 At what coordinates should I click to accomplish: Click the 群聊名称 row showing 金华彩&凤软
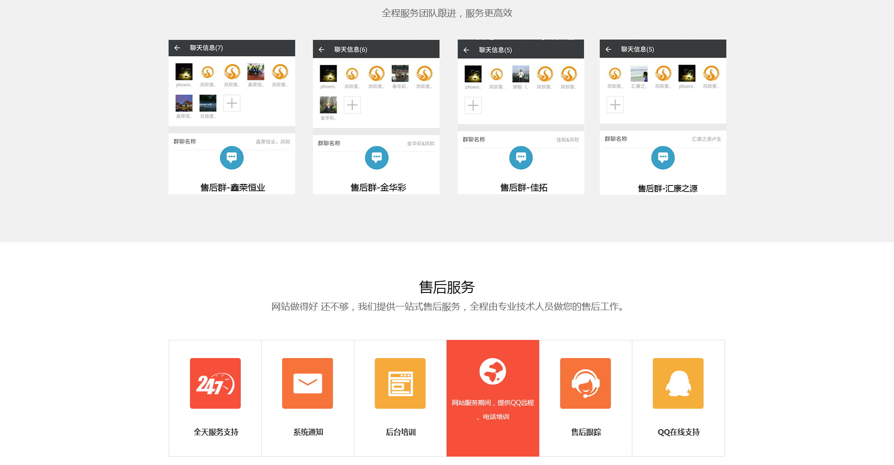pyautogui.click(x=376, y=143)
